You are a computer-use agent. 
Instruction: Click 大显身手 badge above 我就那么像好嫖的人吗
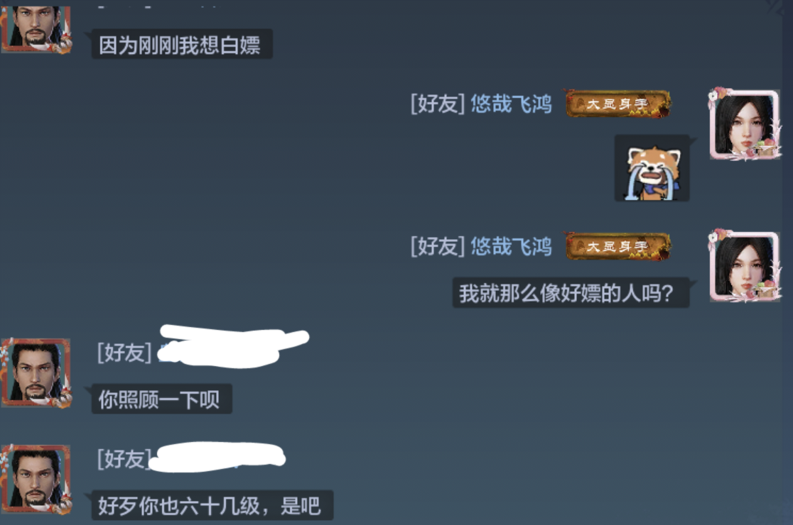pos(618,246)
